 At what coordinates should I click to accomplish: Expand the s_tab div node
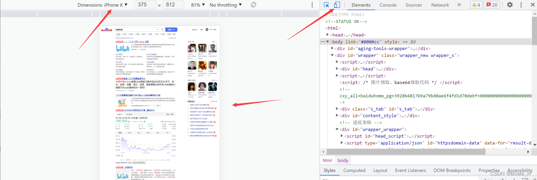coord(337,109)
